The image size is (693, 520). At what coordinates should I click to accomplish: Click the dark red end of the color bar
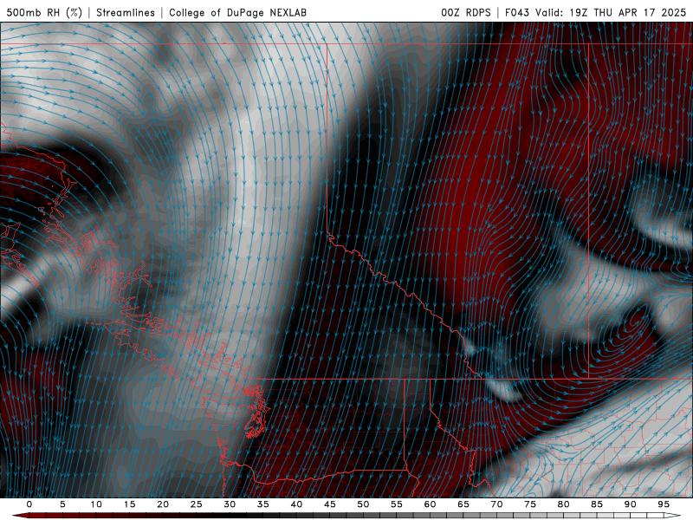(20, 516)
